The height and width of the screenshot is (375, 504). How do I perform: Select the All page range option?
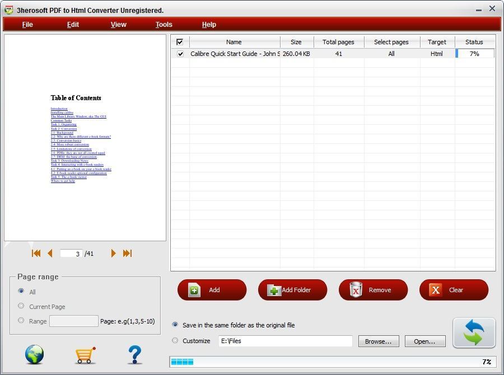(21, 291)
